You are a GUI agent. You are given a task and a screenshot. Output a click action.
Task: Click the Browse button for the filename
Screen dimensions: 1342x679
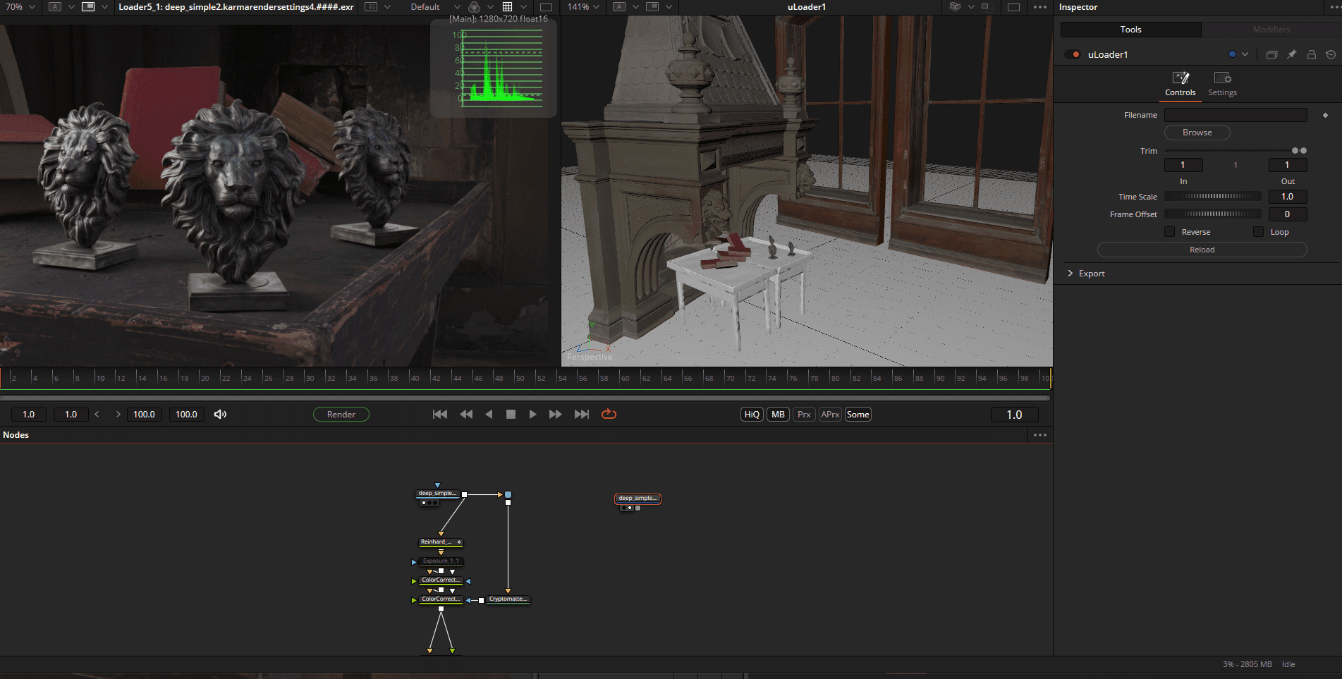coord(1197,133)
